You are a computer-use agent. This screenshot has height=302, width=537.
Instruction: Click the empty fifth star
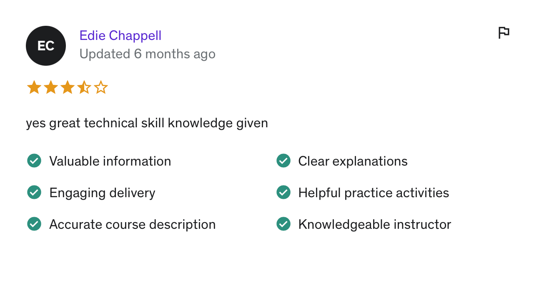pyautogui.click(x=101, y=88)
